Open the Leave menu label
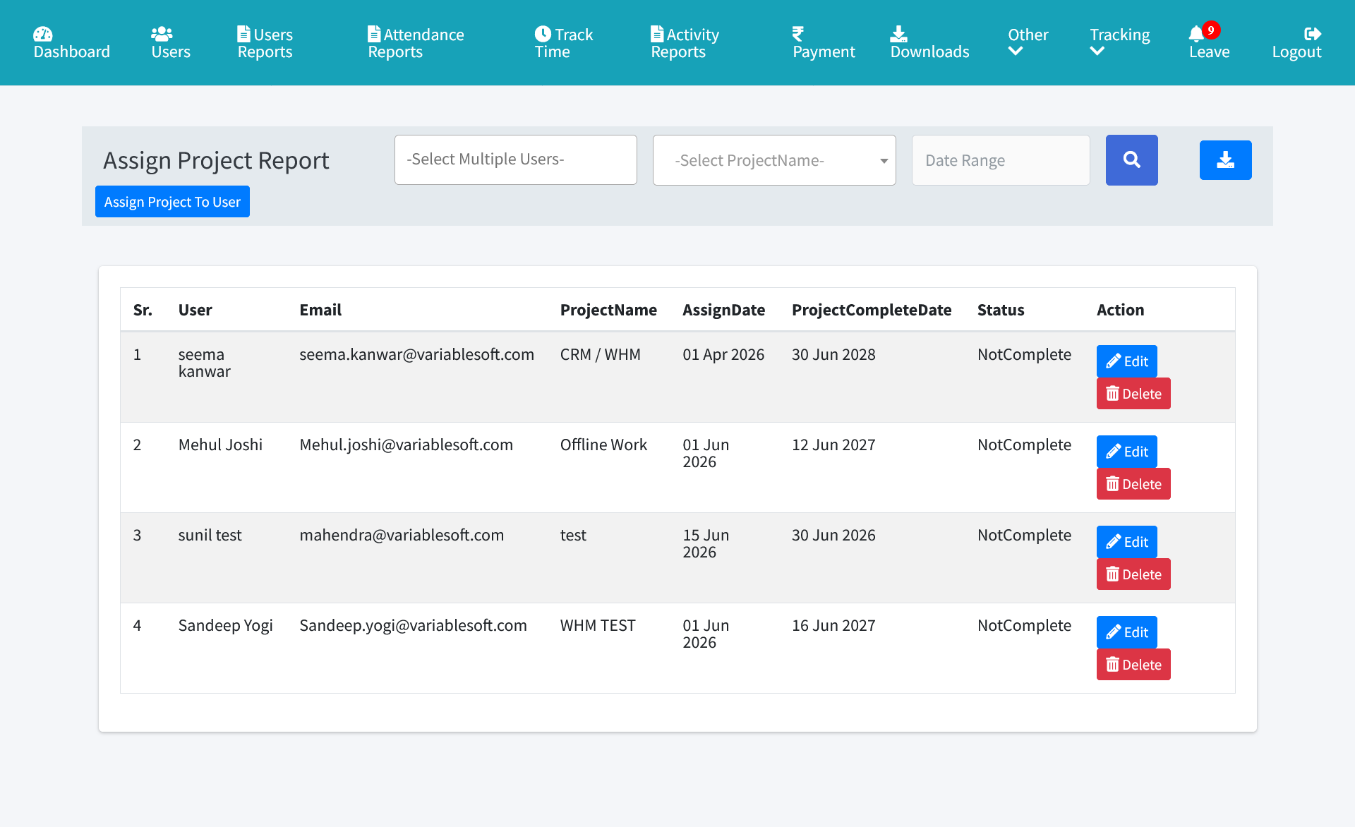1355x827 pixels. pos(1210,52)
